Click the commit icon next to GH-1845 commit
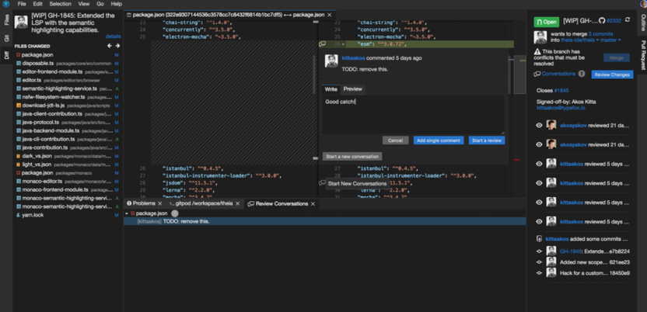The height and width of the screenshot is (312, 647). coord(540,251)
